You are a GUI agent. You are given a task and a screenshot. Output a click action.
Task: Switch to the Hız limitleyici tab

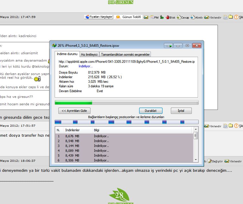point(90,54)
